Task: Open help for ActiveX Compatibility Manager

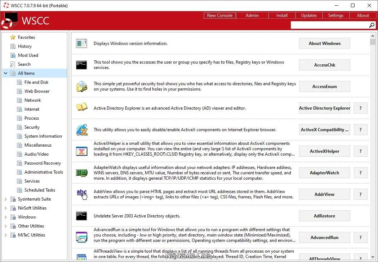Action: pos(361,130)
